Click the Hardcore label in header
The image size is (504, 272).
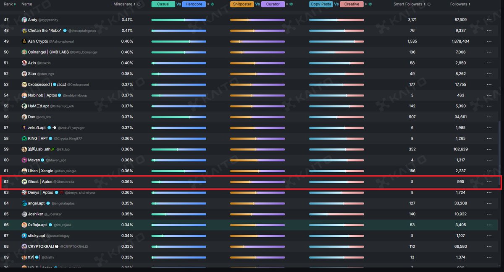[194, 4]
